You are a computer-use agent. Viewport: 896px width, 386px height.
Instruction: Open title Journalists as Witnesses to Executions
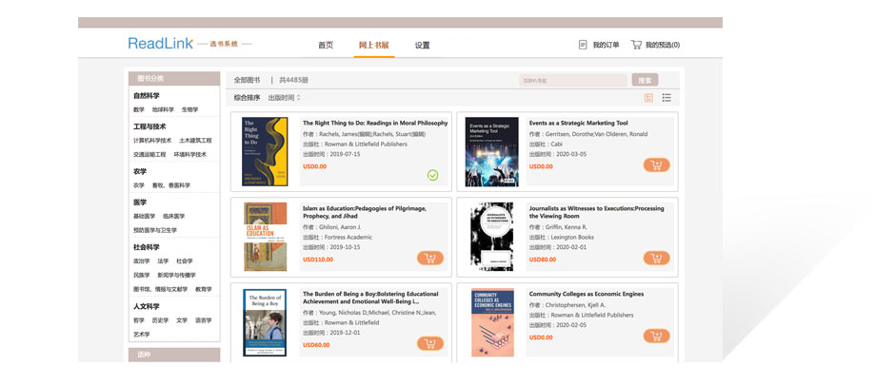(x=597, y=212)
